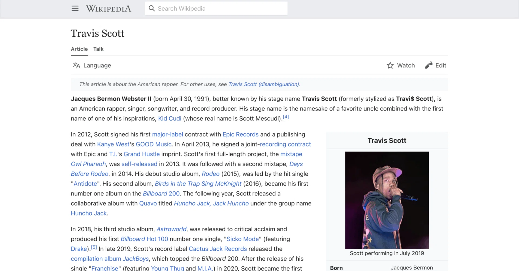Open the Kid Cudi link
Viewport: 519px width, 271px height.
pos(169,118)
